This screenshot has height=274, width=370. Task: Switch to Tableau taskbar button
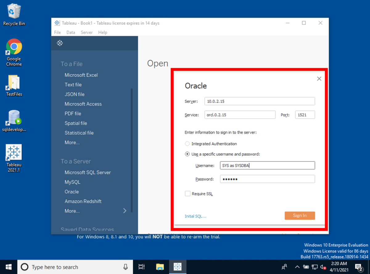click(x=178, y=267)
